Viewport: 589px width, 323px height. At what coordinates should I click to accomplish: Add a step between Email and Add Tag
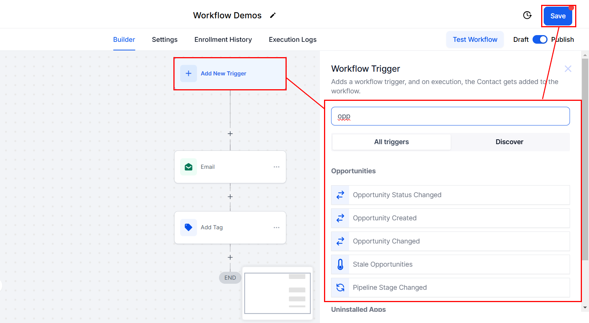[x=230, y=197]
